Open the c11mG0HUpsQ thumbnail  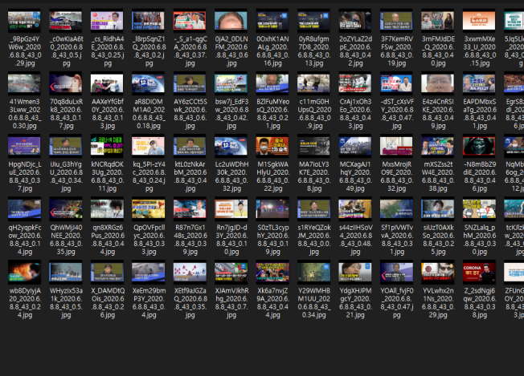313,83
